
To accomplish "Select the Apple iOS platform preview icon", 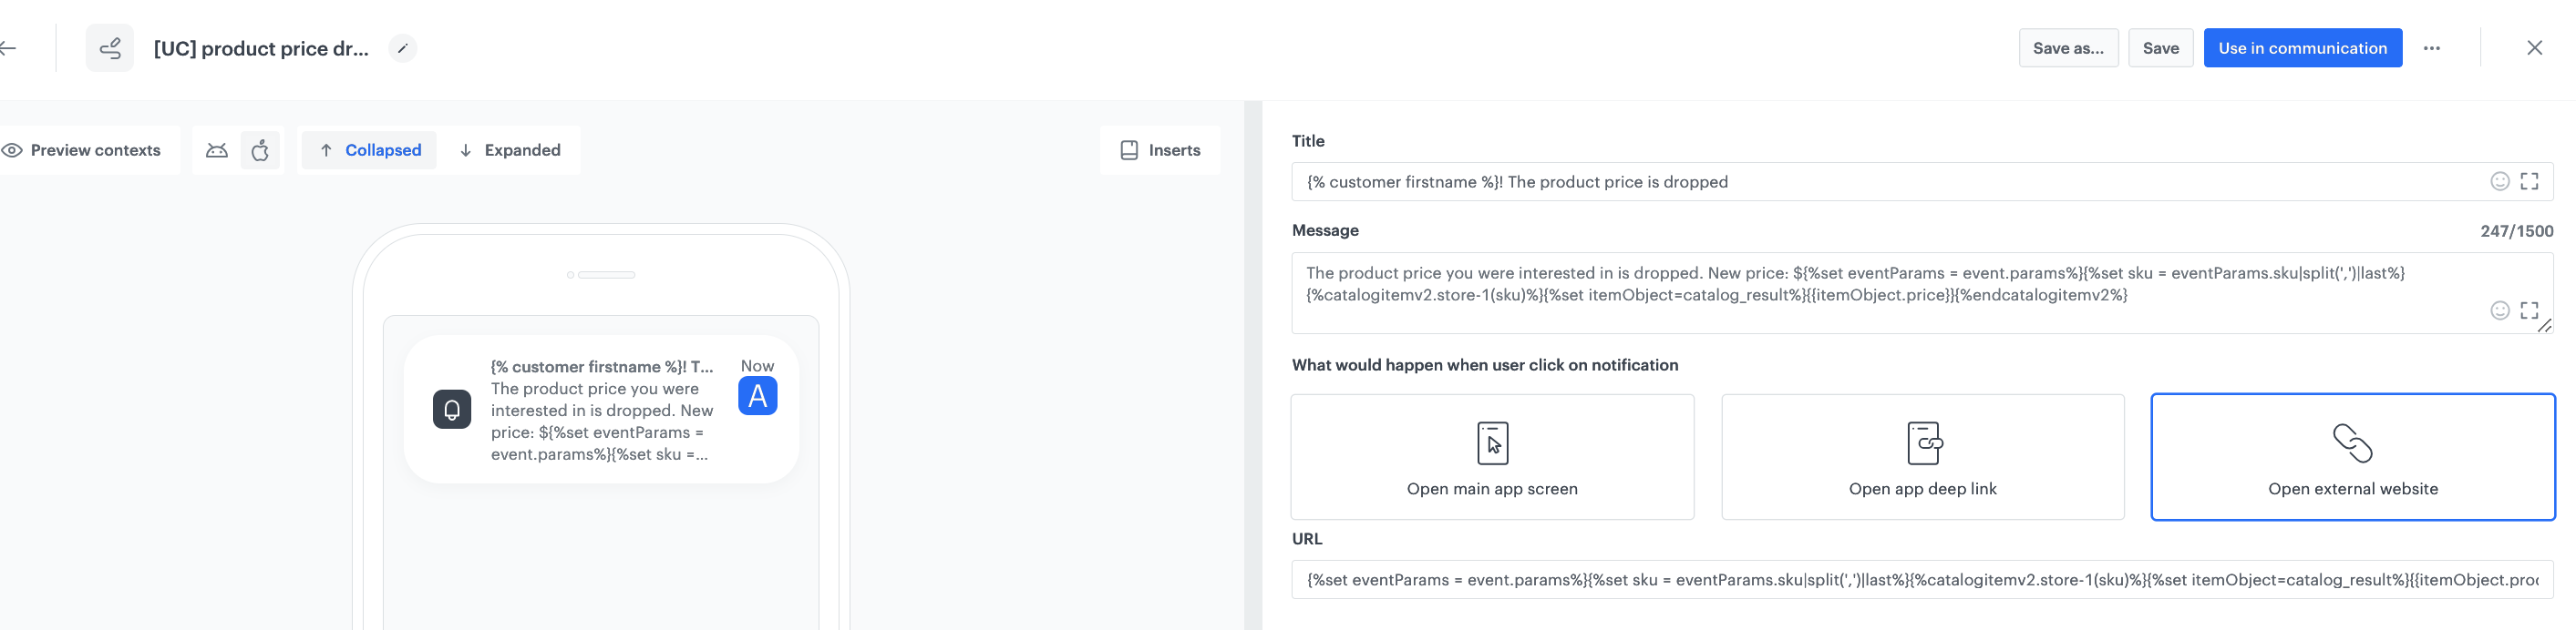I will pos(260,150).
